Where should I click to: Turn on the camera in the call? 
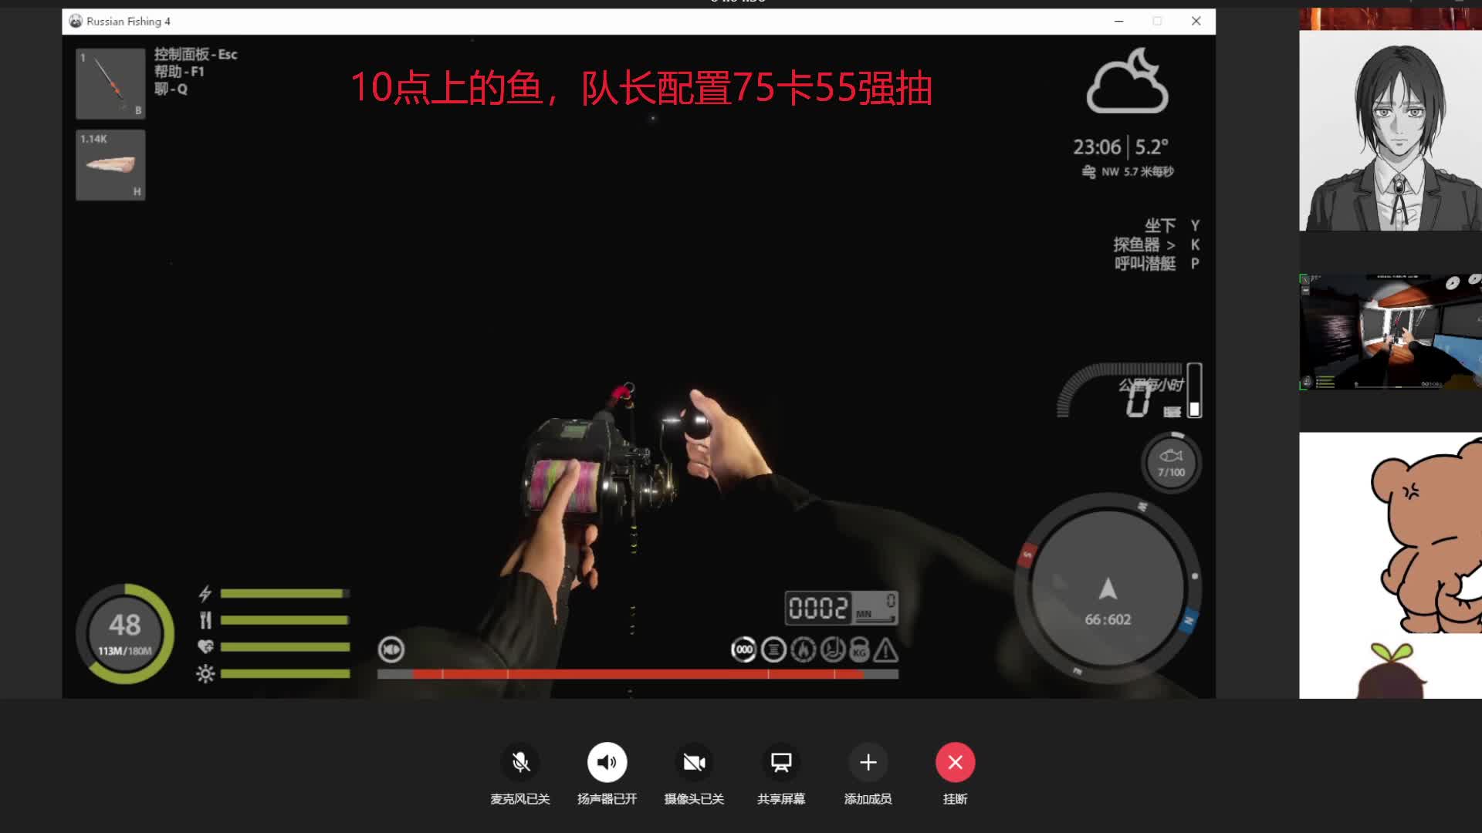coord(694,762)
